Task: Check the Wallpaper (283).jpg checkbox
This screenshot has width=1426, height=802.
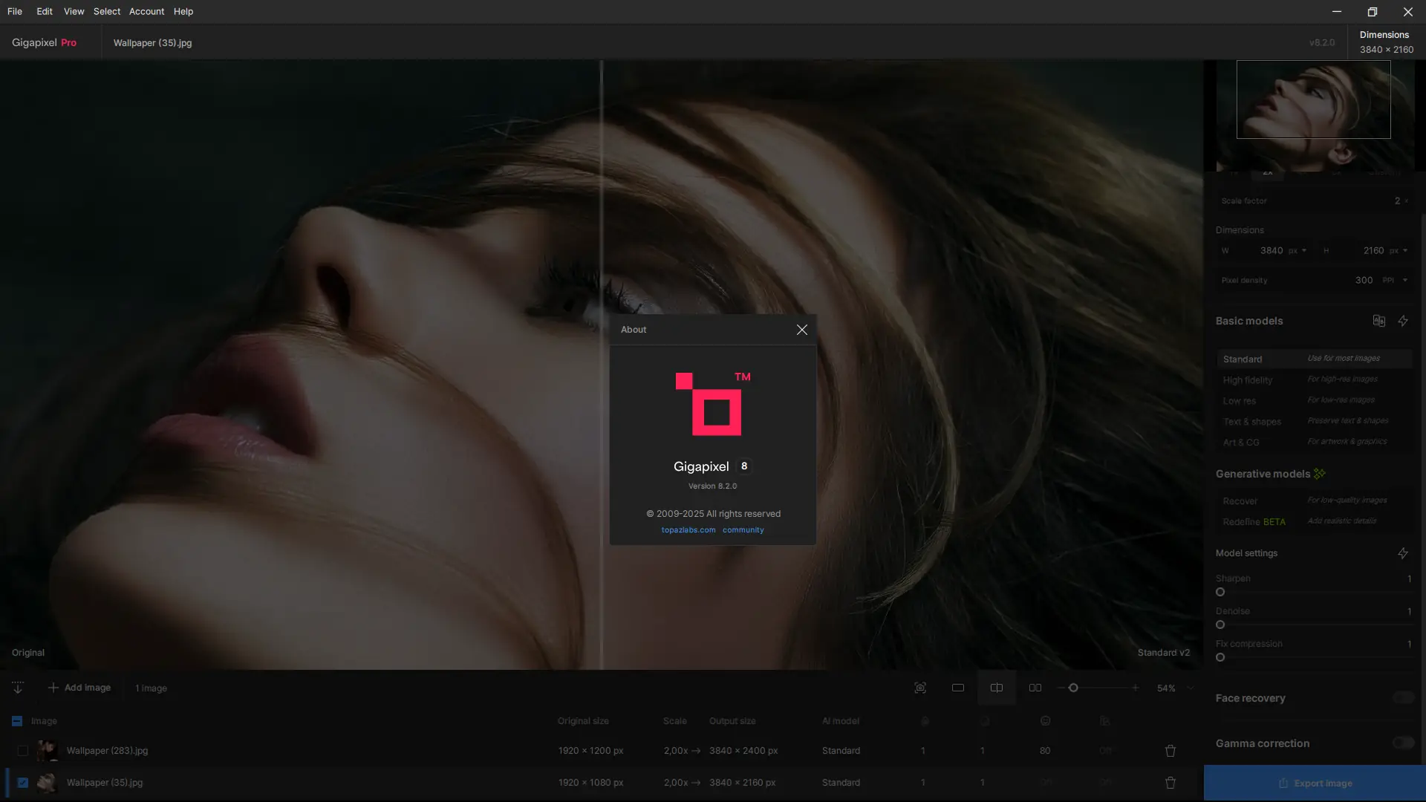Action: pos(23,751)
